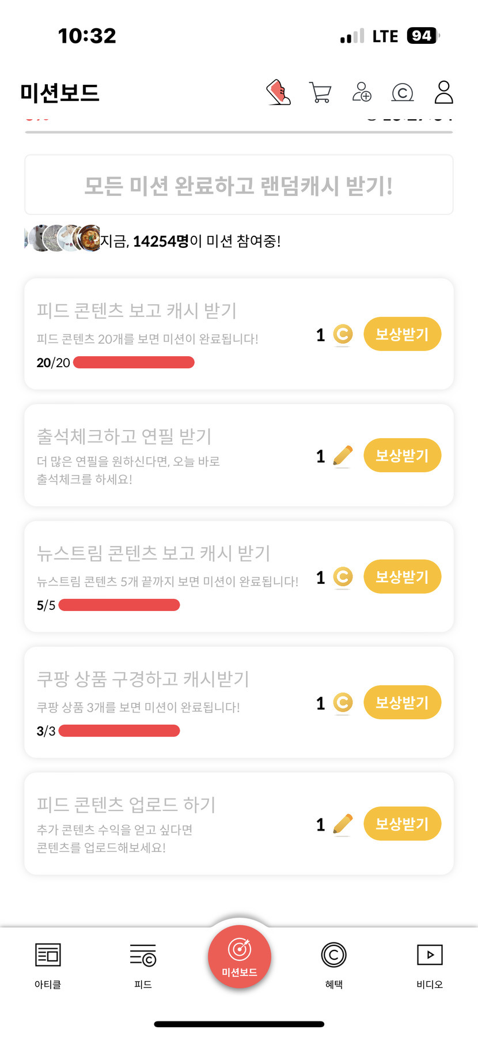
Task: Claim 보상받기 for 뉴스트림 콘텐츠 mission
Action: [x=402, y=577]
